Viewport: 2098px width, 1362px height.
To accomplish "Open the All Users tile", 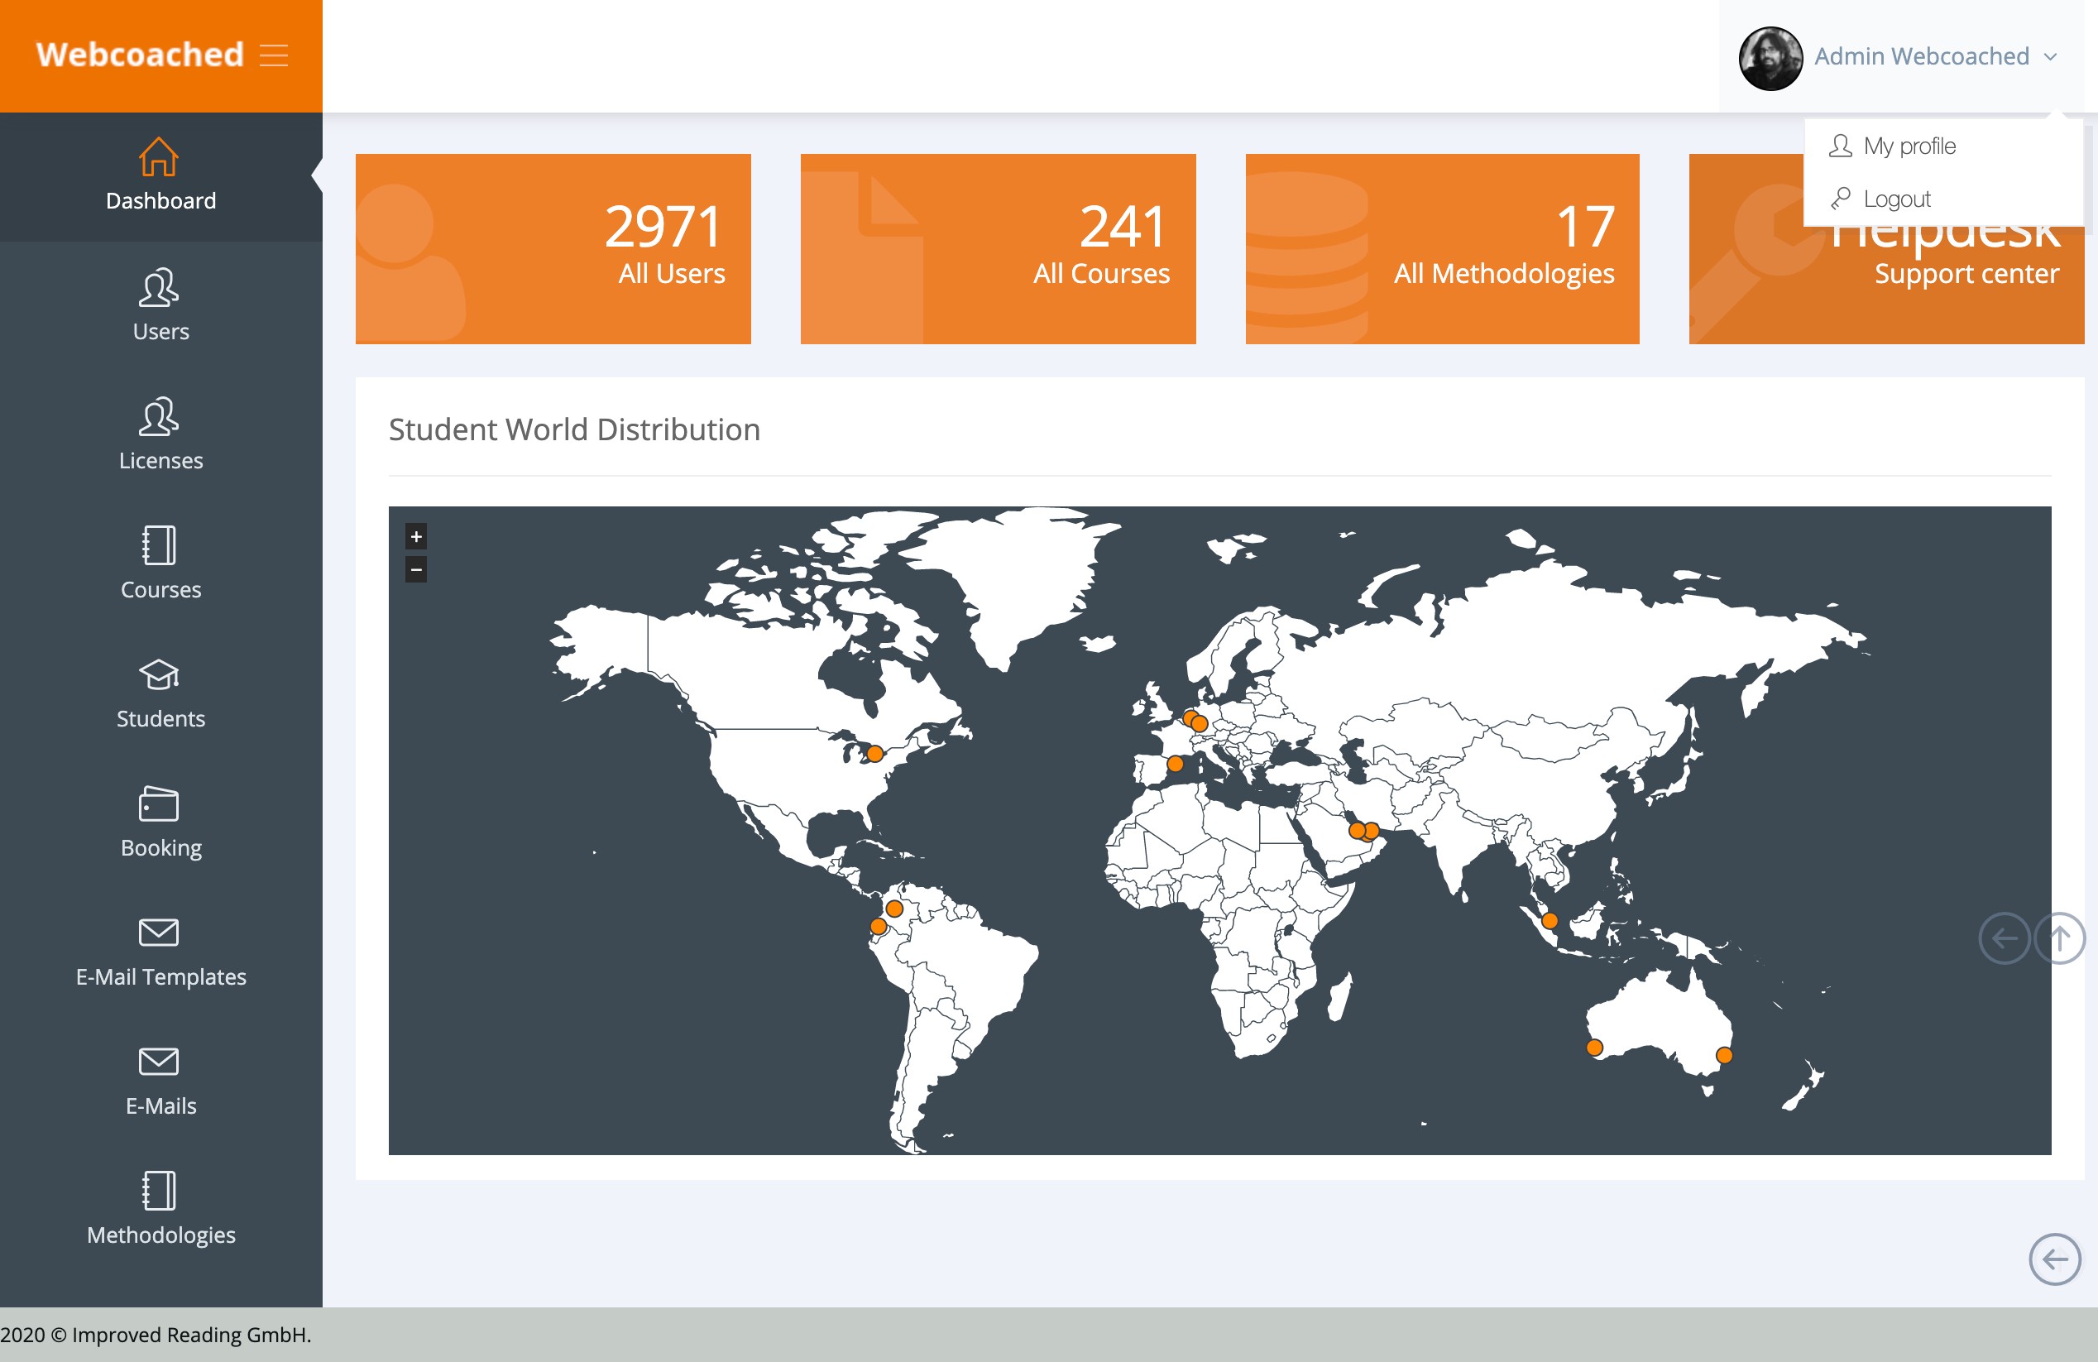I will coord(553,248).
